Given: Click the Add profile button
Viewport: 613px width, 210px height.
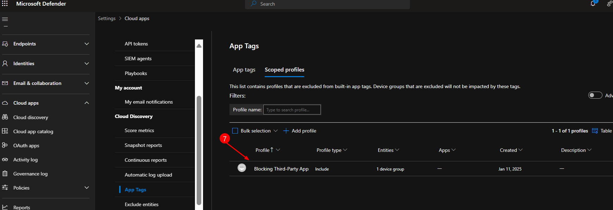Looking at the screenshot, I should 300,131.
